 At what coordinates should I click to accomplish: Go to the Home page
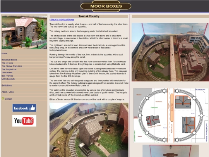click(x=4, y=53)
